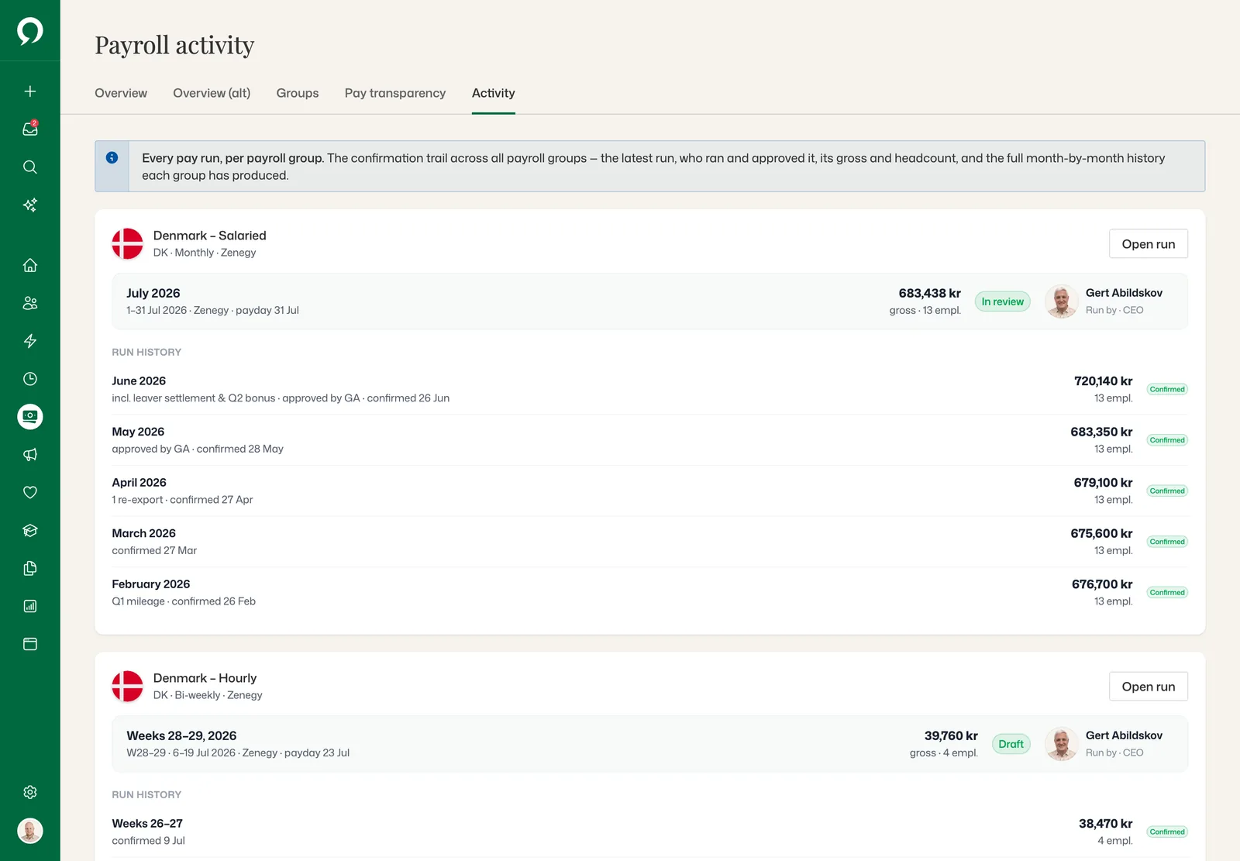Image resolution: width=1240 pixels, height=861 pixels.
Task: Open the lightning bolt icon in sidebar
Action: coord(30,341)
